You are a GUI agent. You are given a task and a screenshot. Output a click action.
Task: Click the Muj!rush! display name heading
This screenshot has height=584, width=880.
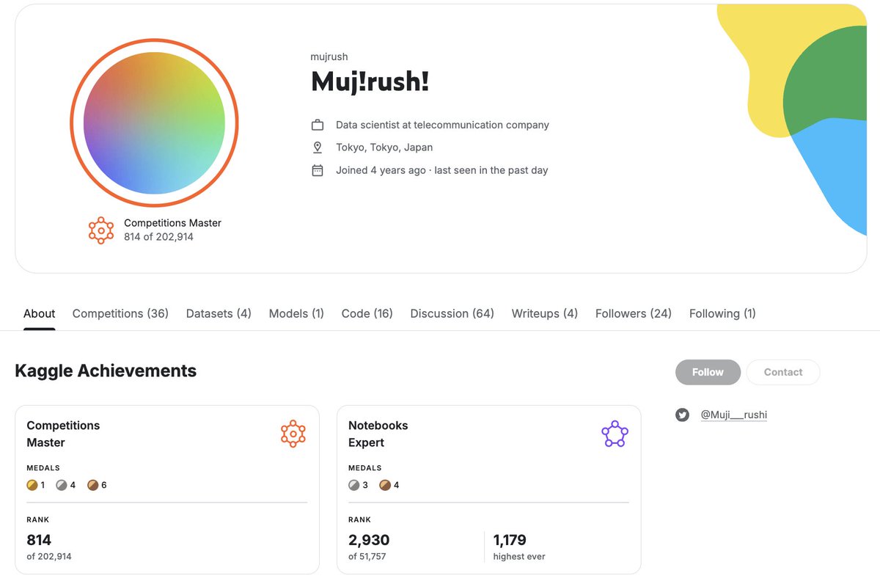370,81
